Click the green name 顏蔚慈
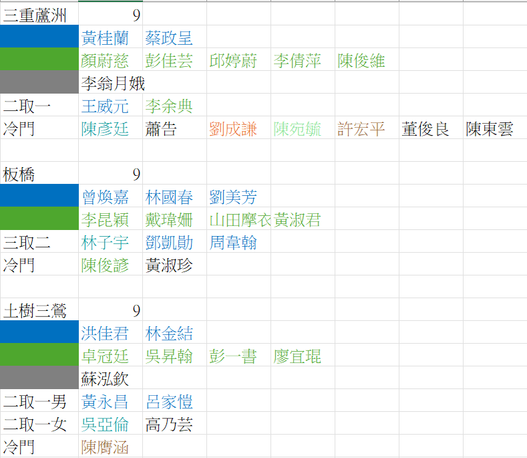Screen dimensions: 527x458 [x=105, y=61]
